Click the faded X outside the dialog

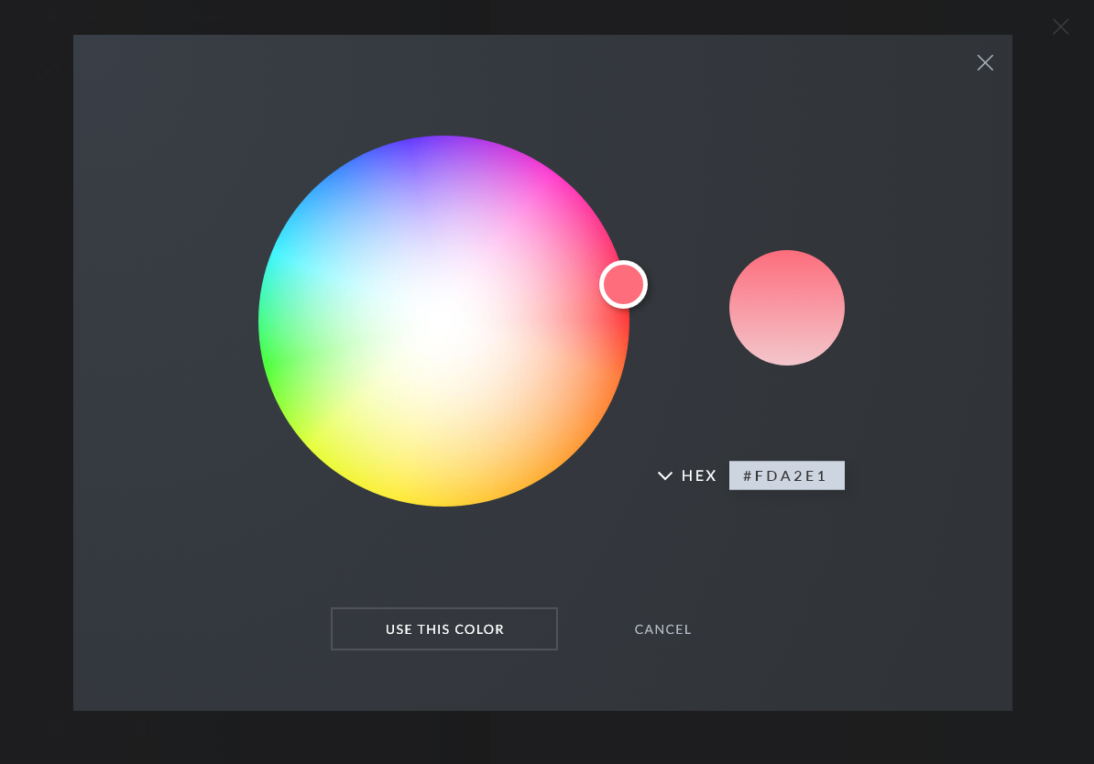(x=1060, y=27)
